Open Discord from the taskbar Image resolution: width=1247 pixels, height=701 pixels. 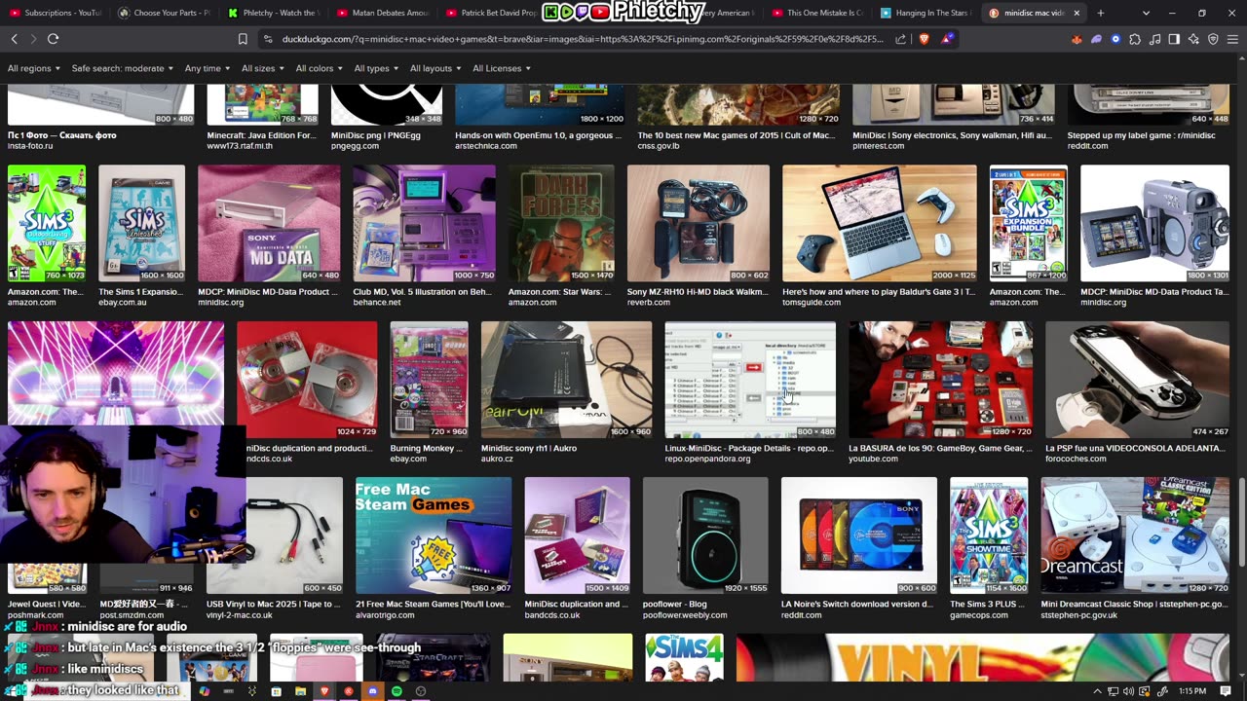(372, 691)
